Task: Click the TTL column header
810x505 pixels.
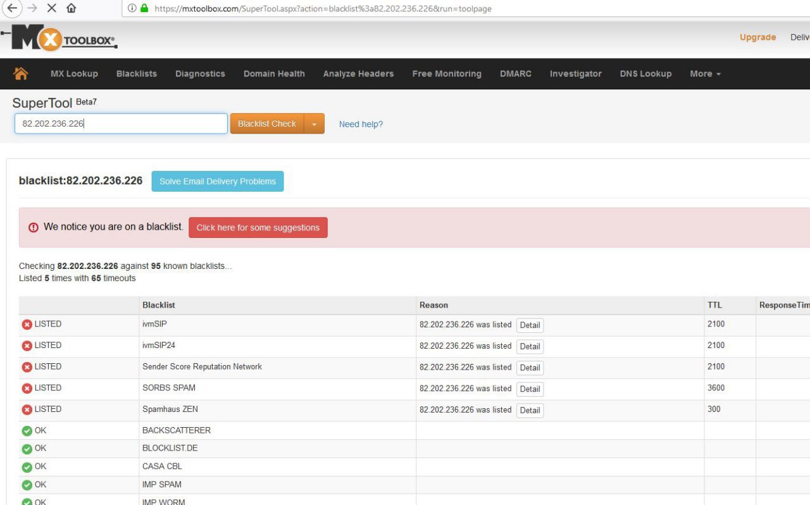Action: pyautogui.click(x=714, y=305)
